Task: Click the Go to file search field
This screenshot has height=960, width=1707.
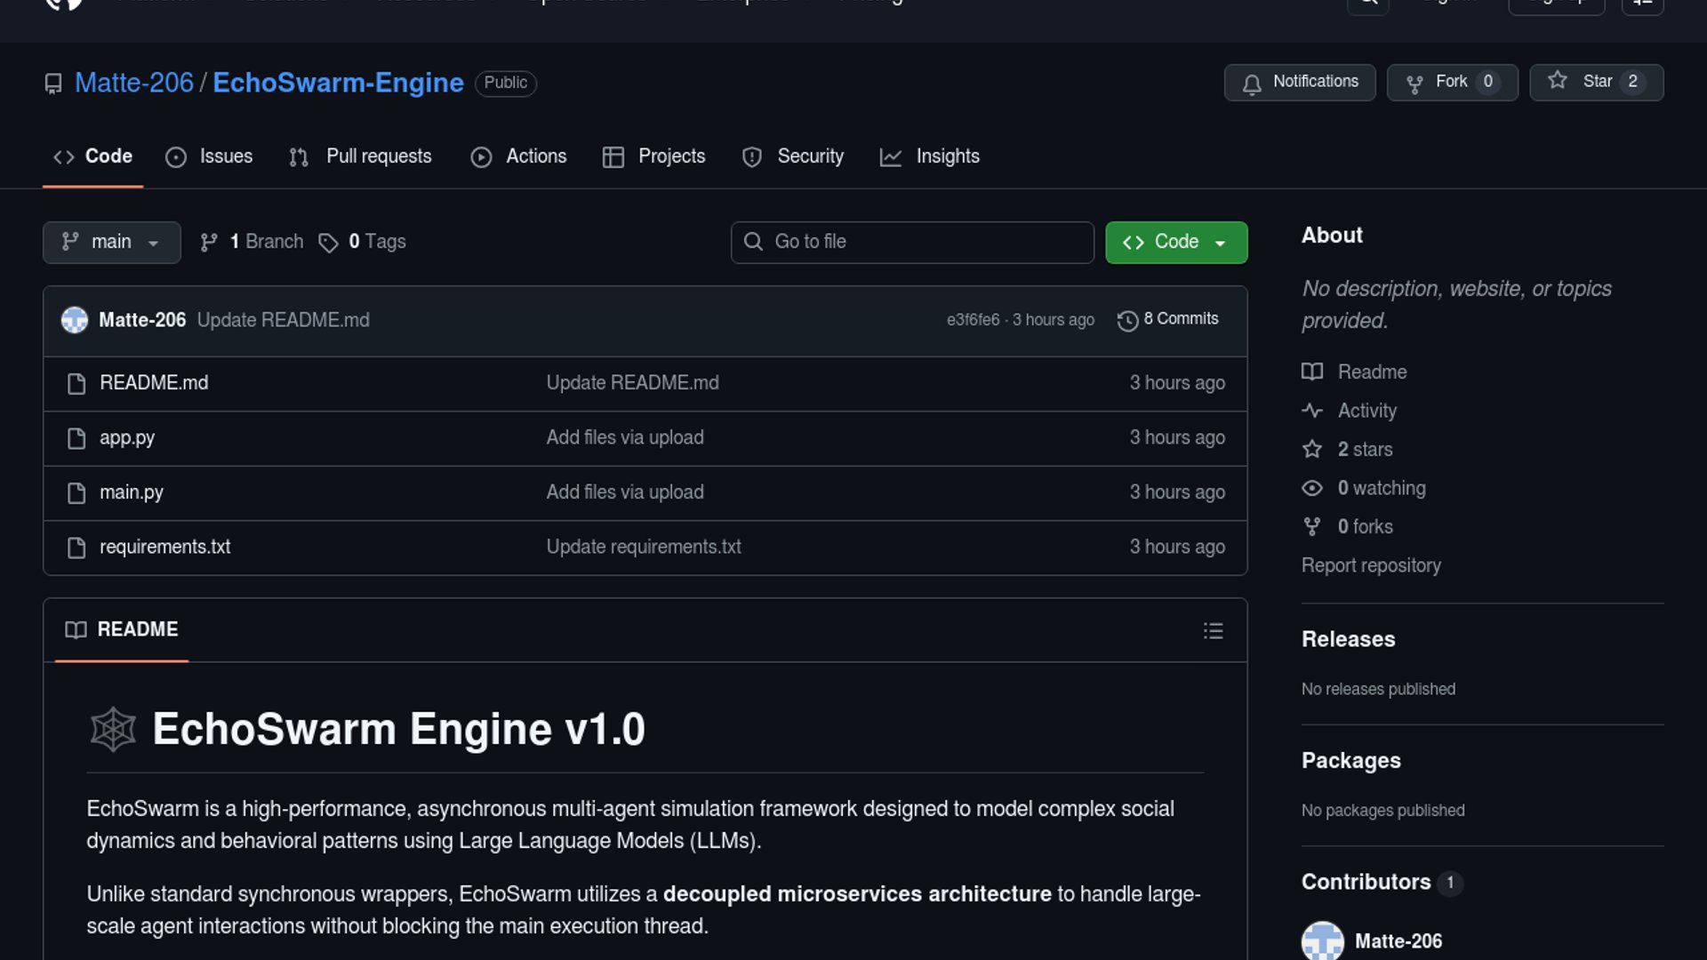Action: [912, 242]
